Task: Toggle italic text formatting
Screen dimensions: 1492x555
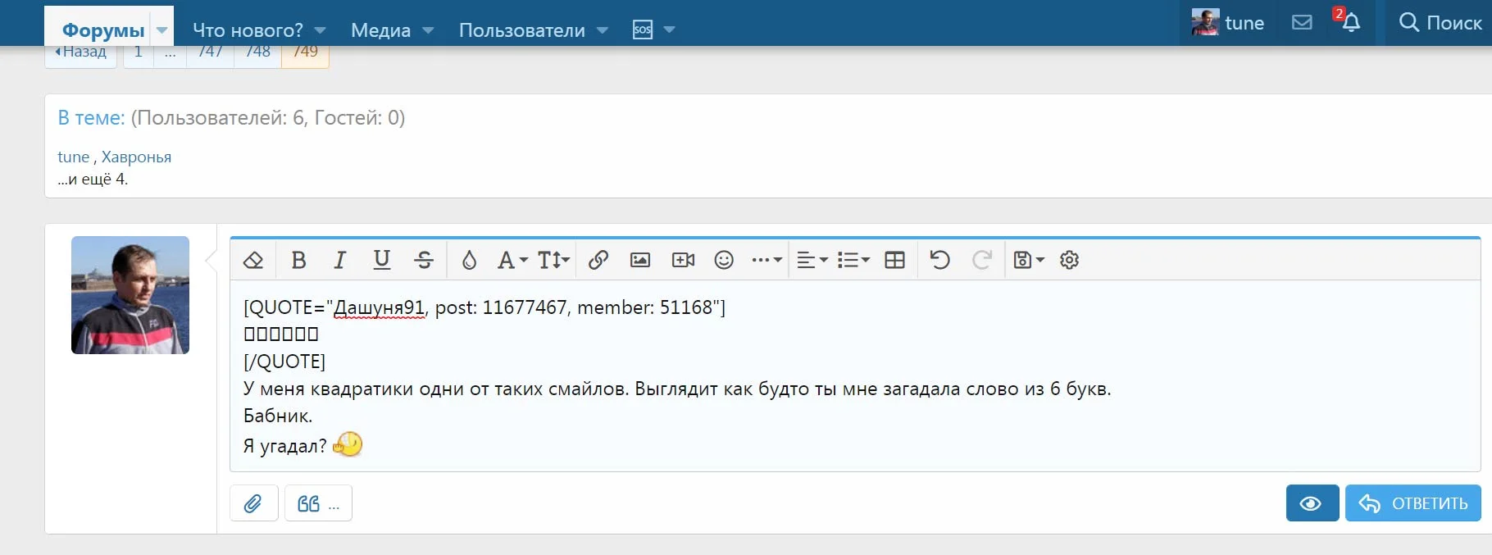Action: pyautogui.click(x=339, y=261)
